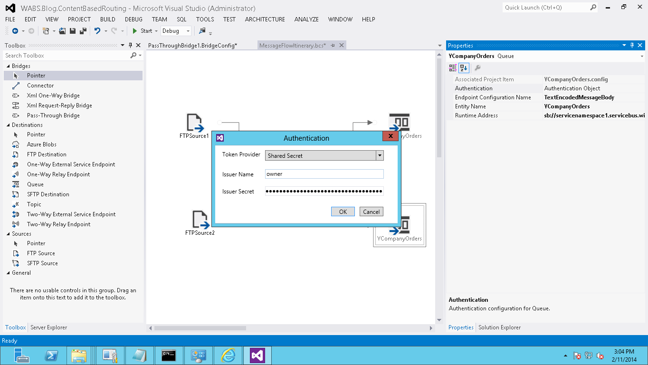Toggle pin on MessageFlowItinerary.bcs tab
Image resolution: width=648 pixels, height=365 pixels.
tap(333, 46)
